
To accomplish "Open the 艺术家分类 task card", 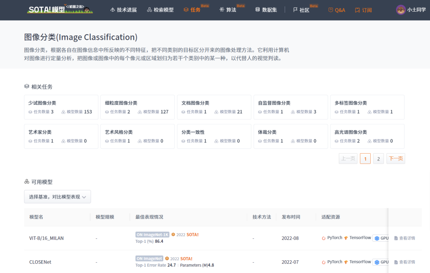I will (x=61, y=136).
